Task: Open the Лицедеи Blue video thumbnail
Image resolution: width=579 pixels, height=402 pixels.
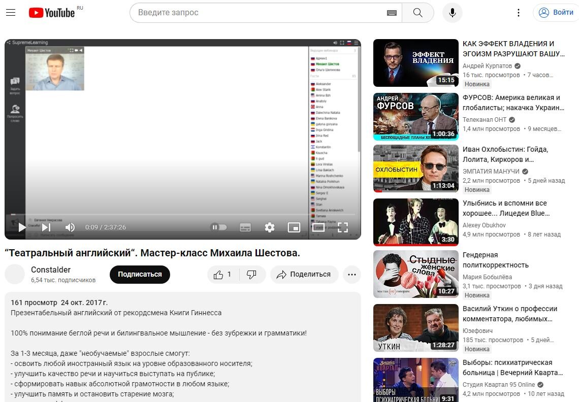Action: [416, 222]
